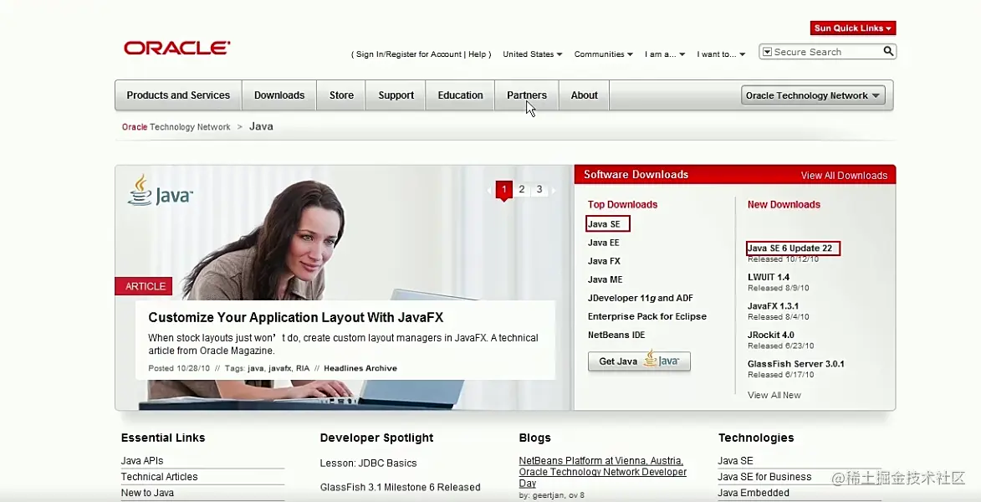Click the Headlines Archive link

tap(360, 368)
